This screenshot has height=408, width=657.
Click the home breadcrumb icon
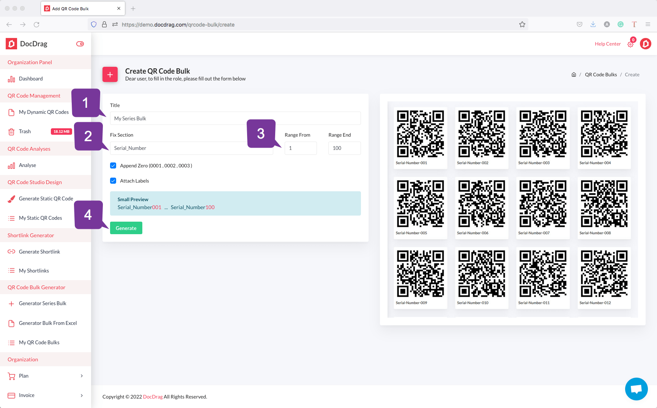pos(574,75)
